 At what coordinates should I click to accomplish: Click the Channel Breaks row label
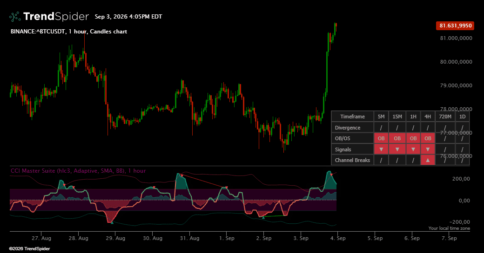pos(352,160)
